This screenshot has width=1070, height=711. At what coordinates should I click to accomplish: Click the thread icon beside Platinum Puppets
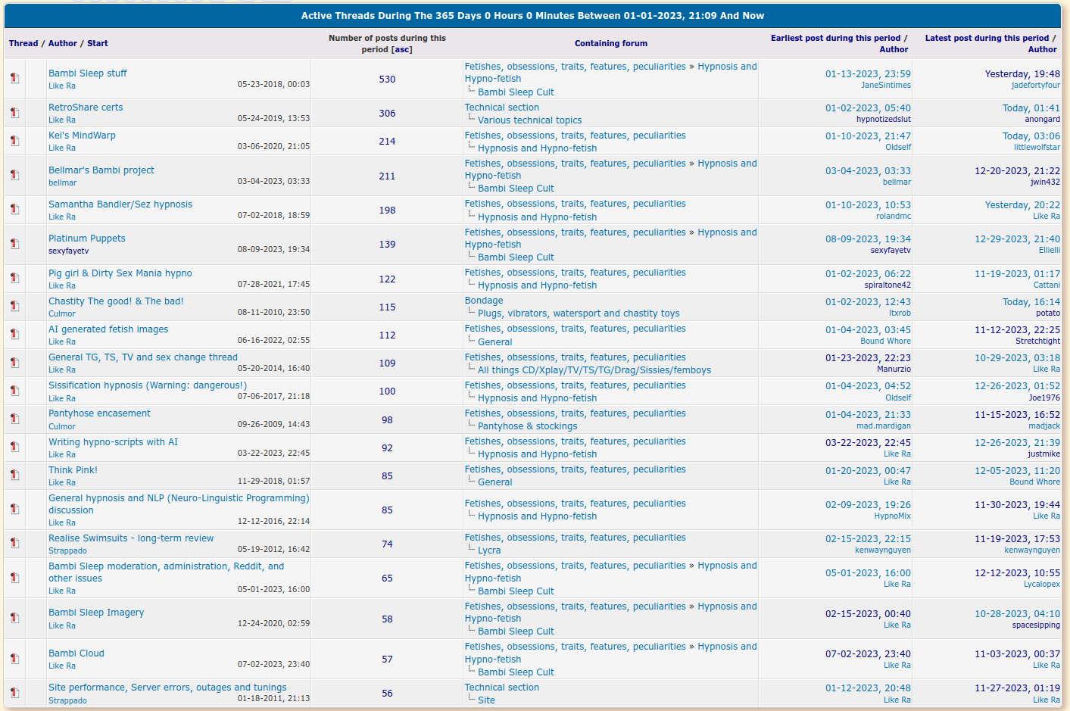14,244
